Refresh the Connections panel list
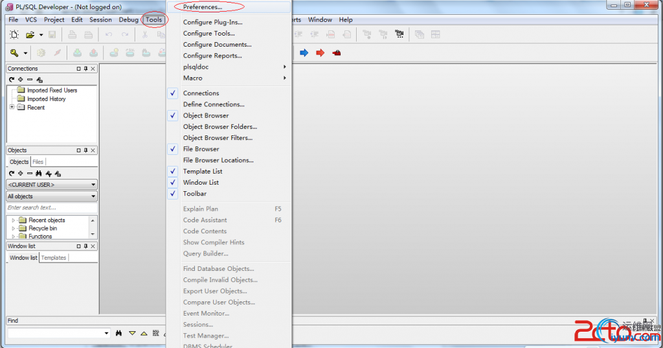 (12, 80)
